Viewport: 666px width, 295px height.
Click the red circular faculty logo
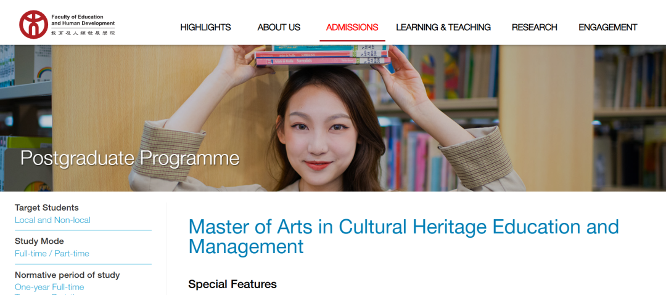tap(33, 25)
